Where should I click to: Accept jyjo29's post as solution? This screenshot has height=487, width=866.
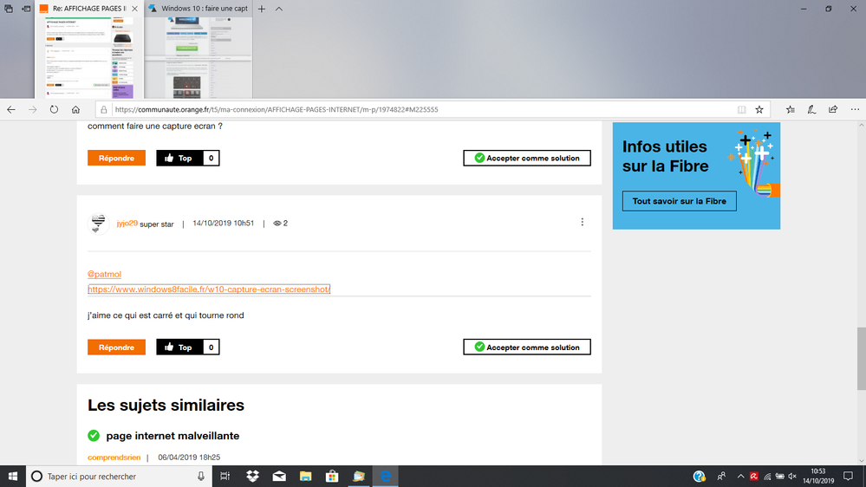point(527,347)
